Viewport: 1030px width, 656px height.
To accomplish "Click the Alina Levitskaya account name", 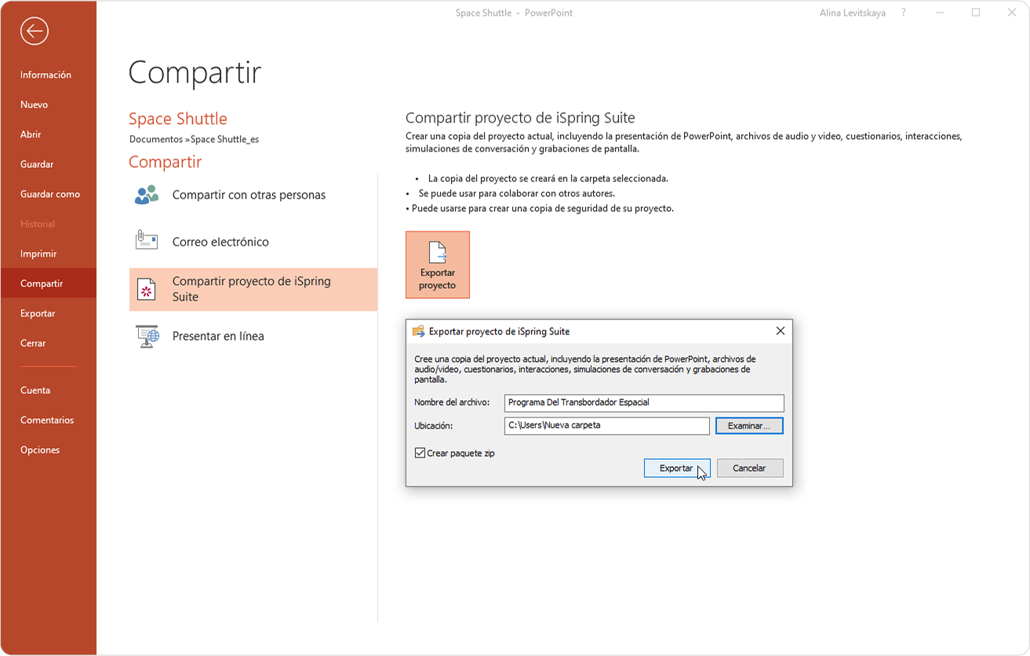I will 853,13.
